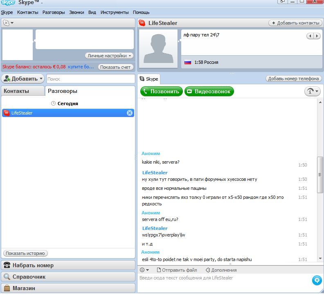The width and height of the screenshot is (324, 295).
Task: Click the own mood message box
Action: point(85,39)
